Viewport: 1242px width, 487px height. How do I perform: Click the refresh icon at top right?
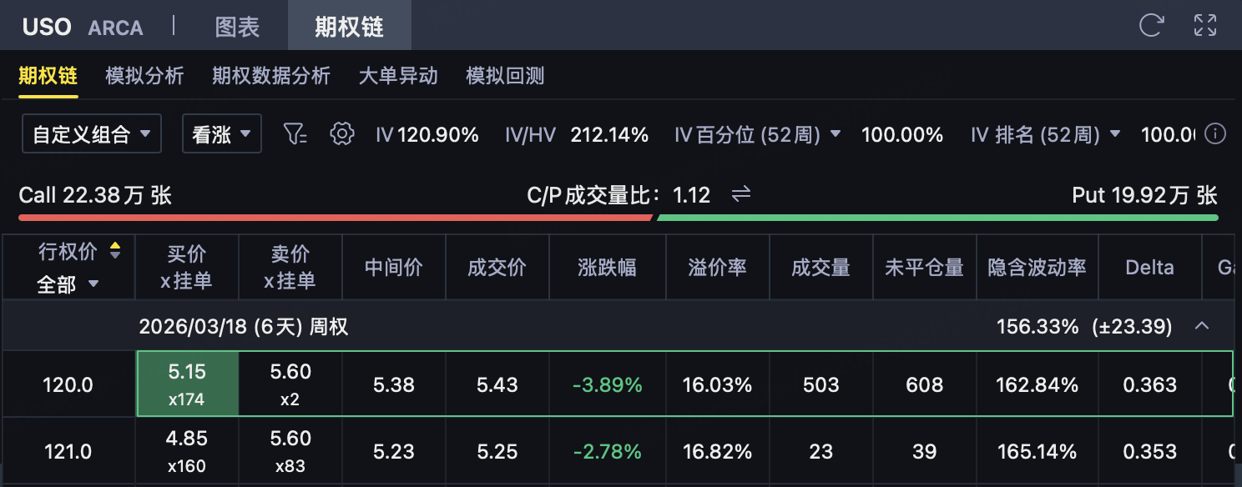point(1151,25)
